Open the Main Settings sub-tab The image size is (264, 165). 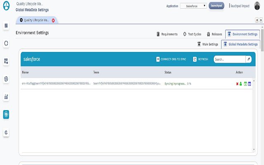pos(208,44)
